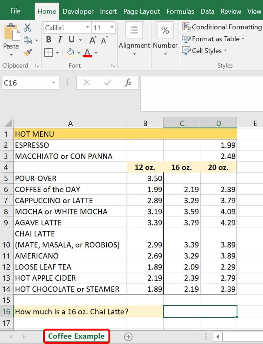This screenshot has height=344, width=263.
Task: Click the Paste clipboard icon
Action: click(x=12, y=32)
